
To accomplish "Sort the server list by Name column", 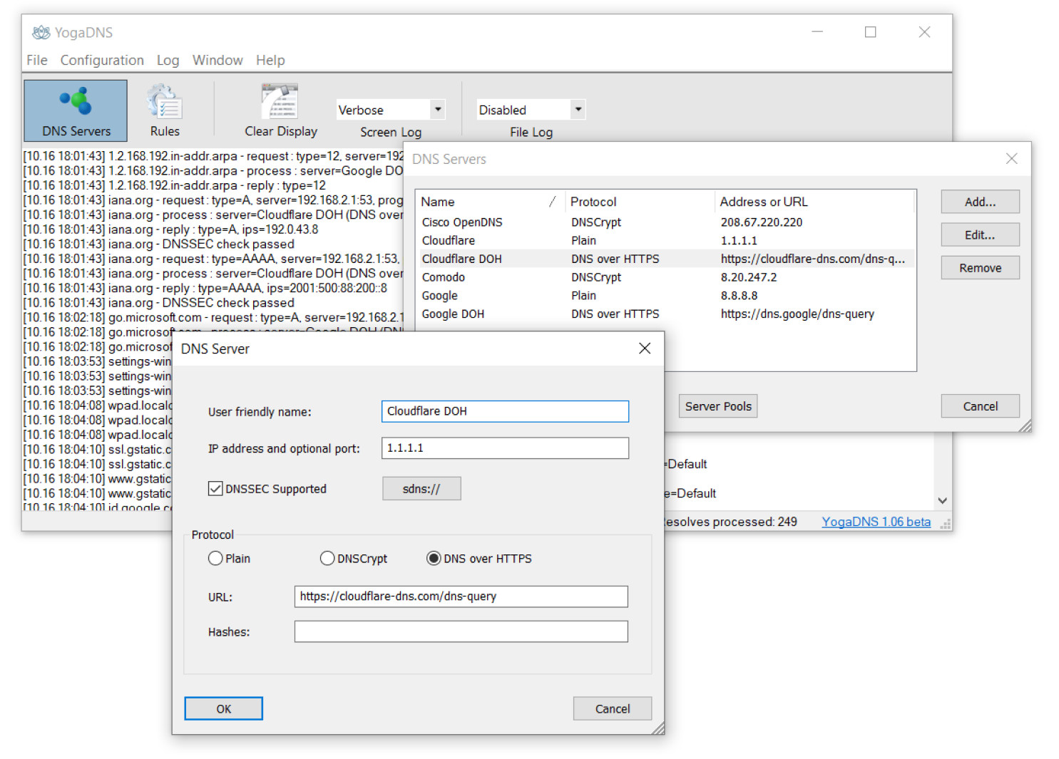I will pos(489,202).
